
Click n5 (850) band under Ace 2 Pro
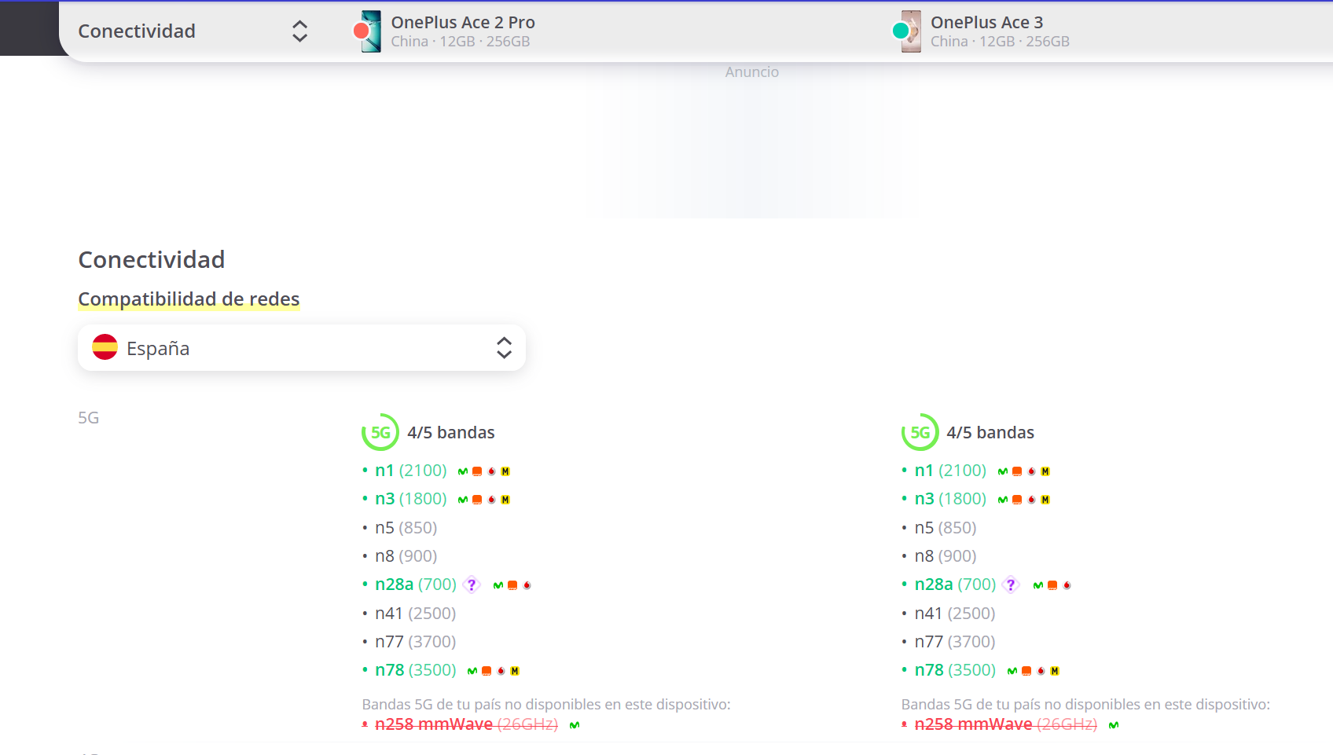406,528
